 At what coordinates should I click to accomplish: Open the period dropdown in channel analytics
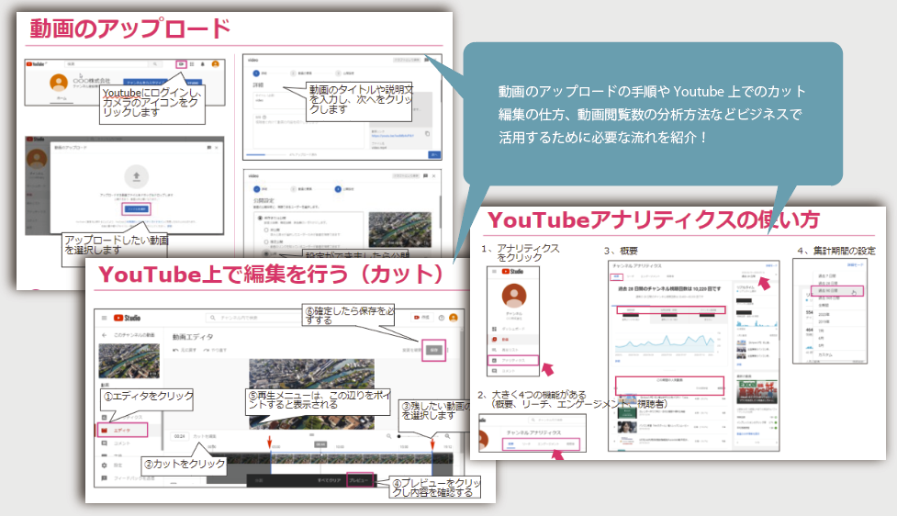[759, 275]
